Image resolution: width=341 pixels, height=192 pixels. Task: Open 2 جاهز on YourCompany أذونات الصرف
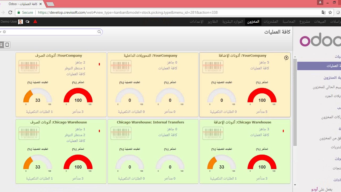[x=80, y=63]
